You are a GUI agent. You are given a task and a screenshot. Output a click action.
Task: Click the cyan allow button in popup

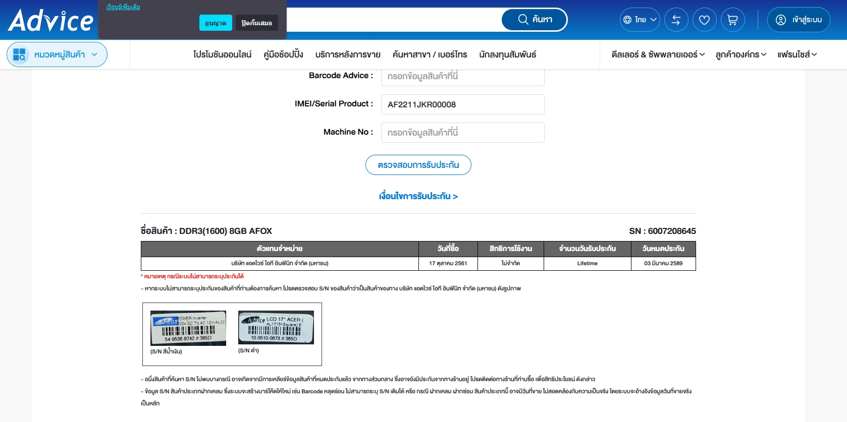pyautogui.click(x=216, y=23)
